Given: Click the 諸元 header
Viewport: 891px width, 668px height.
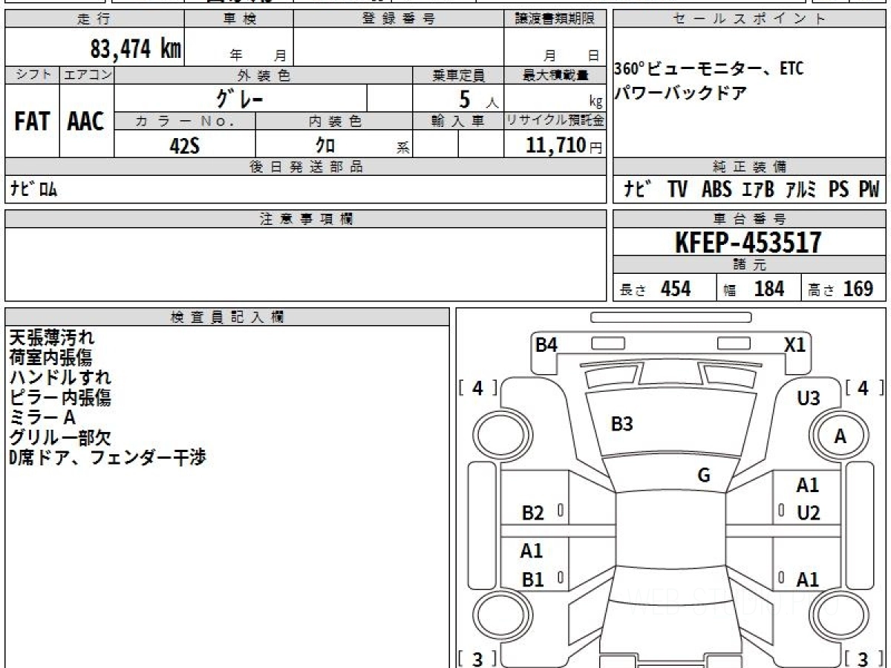Looking at the screenshot, I should click(750, 265).
